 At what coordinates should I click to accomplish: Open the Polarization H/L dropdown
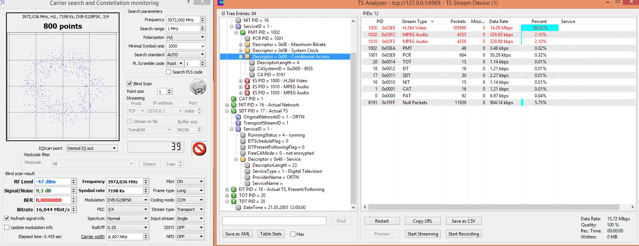(186, 37)
